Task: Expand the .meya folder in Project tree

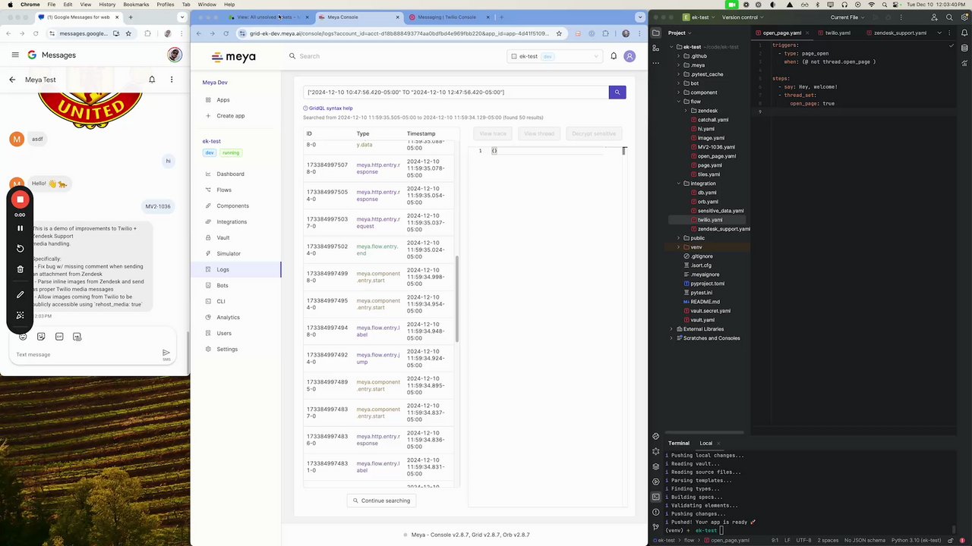Action: click(678, 65)
